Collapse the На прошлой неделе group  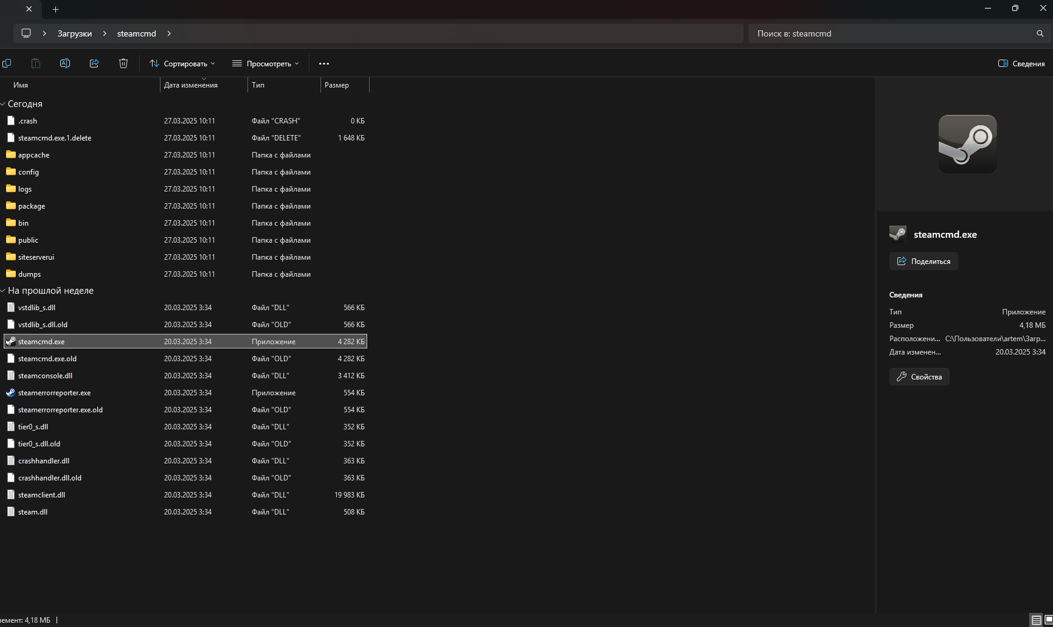3,291
